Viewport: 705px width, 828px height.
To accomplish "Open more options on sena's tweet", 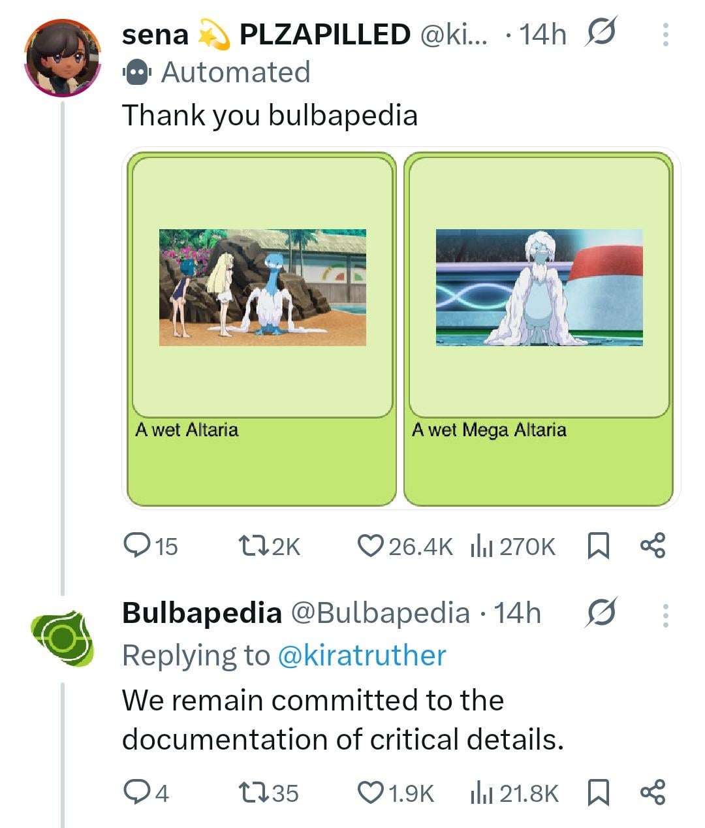I will [665, 35].
